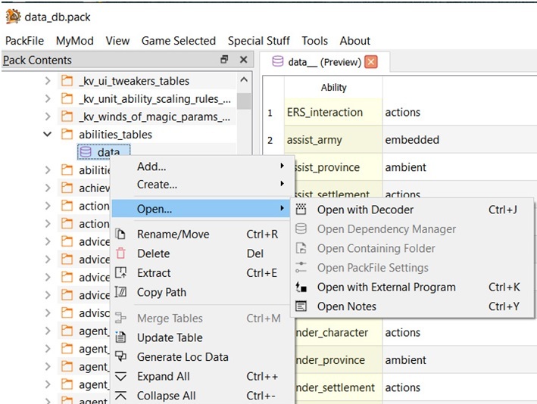Click the Generate Loc Data icon

[120, 356]
